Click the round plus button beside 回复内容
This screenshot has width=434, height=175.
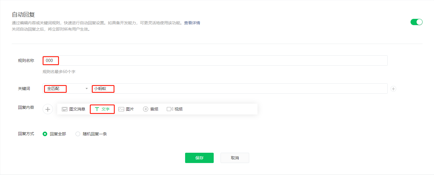pyautogui.click(x=48, y=109)
